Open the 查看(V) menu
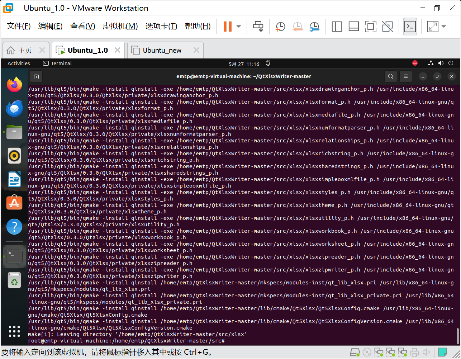Screen dimensions: 461x359 82,26
